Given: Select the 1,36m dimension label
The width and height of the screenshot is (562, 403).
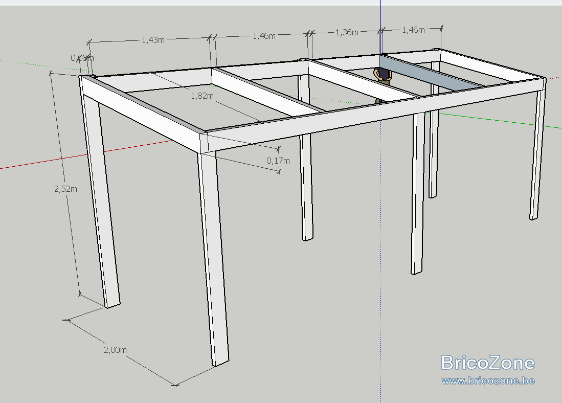Looking at the screenshot, I should pyautogui.click(x=347, y=32).
